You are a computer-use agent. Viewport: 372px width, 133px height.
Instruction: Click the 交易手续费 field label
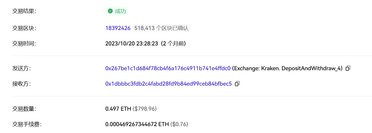coord(27,124)
